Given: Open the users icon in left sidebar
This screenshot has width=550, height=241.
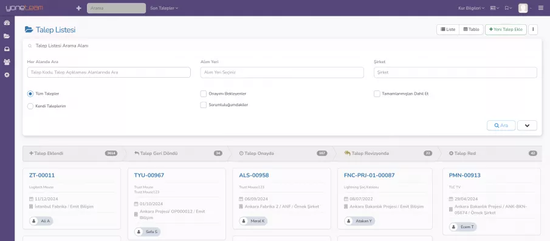Looking at the screenshot, I should [7, 62].
